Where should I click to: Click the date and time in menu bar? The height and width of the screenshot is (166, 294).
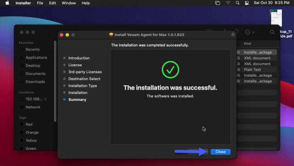tap(272, 3)
